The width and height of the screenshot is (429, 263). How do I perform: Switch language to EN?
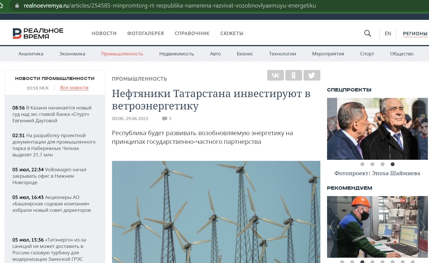pyautogui.click(x=388, y=34)
